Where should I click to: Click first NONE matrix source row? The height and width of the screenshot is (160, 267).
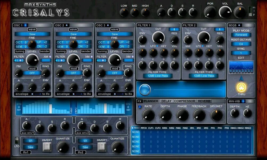click(136, 132)
